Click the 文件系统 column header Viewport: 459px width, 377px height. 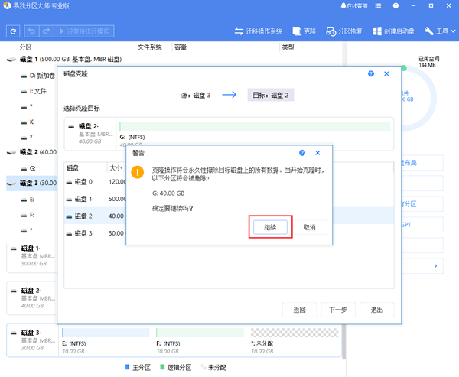pyautogui.click(x=150, y=47)
